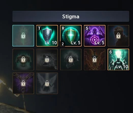
Task: Select the golden shield with green star skill
Action: (71, 36)
